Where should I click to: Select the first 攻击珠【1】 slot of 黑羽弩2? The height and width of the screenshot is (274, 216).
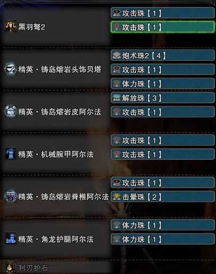pos(163,13)
